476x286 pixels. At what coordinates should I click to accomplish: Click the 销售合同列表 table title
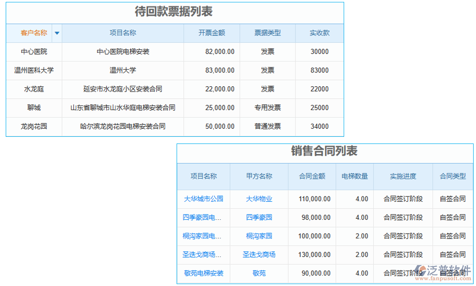tap(325, 152)
